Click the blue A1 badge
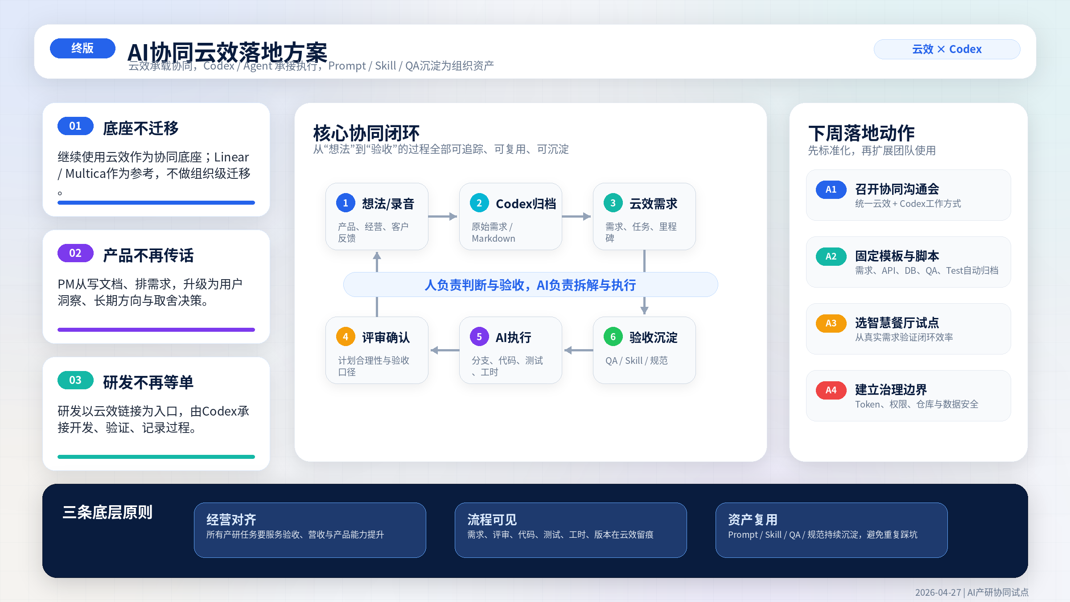The width and height of the screenshot is (1070, 602). [x=831, y=190]
